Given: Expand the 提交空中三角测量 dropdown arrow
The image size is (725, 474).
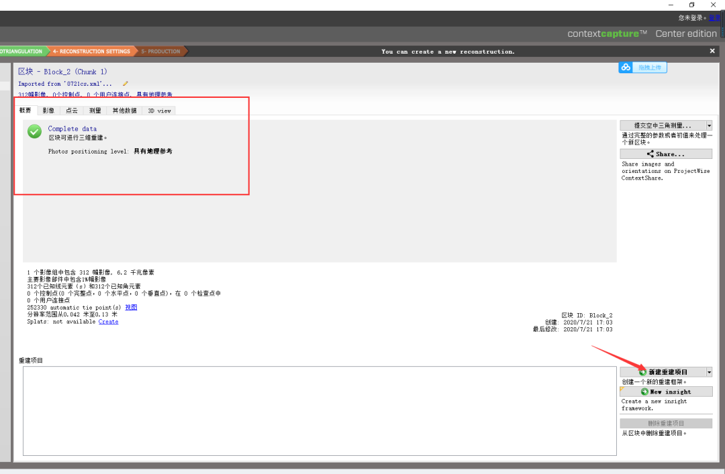Looking at the screenshot, I should tap(709, 125).
